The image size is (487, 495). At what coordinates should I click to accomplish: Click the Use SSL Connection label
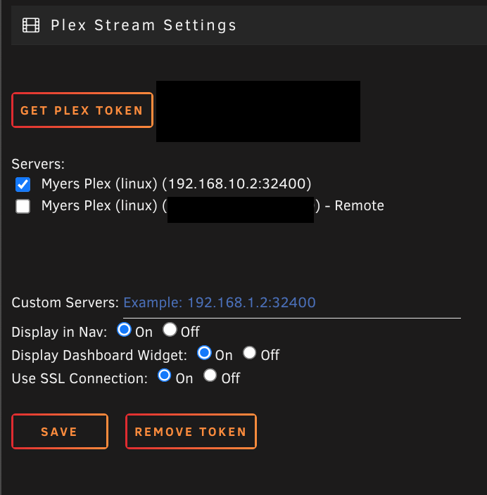(80, 378)
